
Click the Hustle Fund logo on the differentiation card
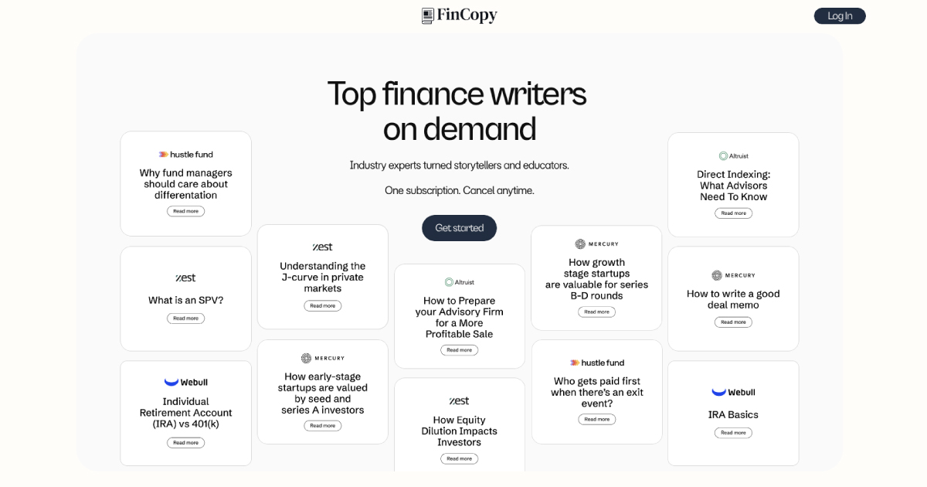(185, 154)
